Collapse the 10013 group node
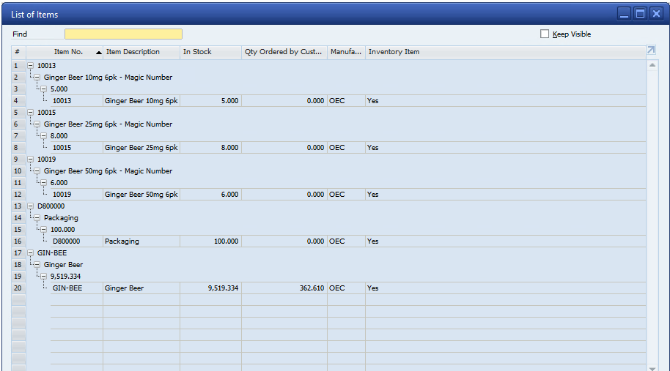This screenshot has width=670, height=371. point(30,66)
